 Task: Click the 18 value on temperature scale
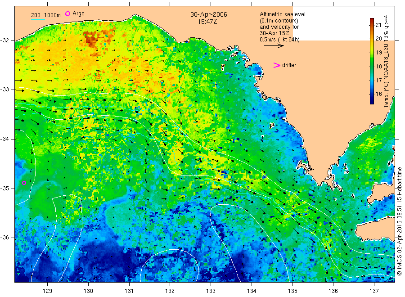click(378, 66)
